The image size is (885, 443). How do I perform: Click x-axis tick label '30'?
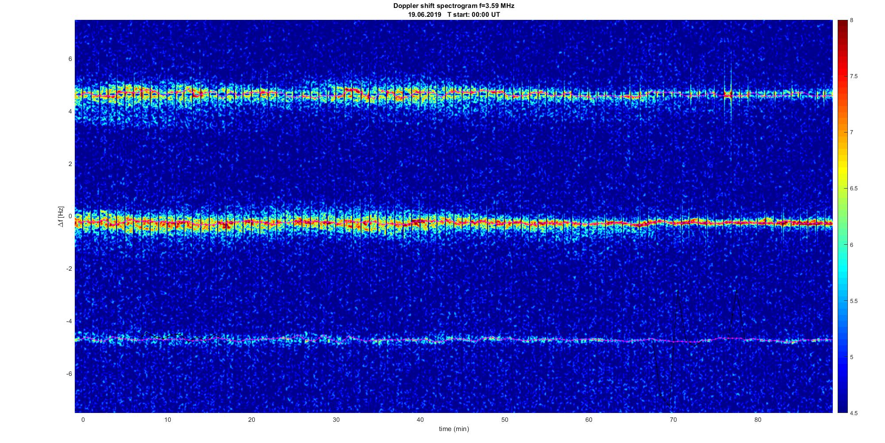336,420
